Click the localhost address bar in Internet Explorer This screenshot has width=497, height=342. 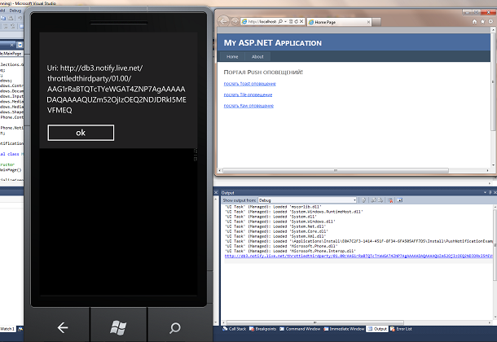click(x=262, y=21)
